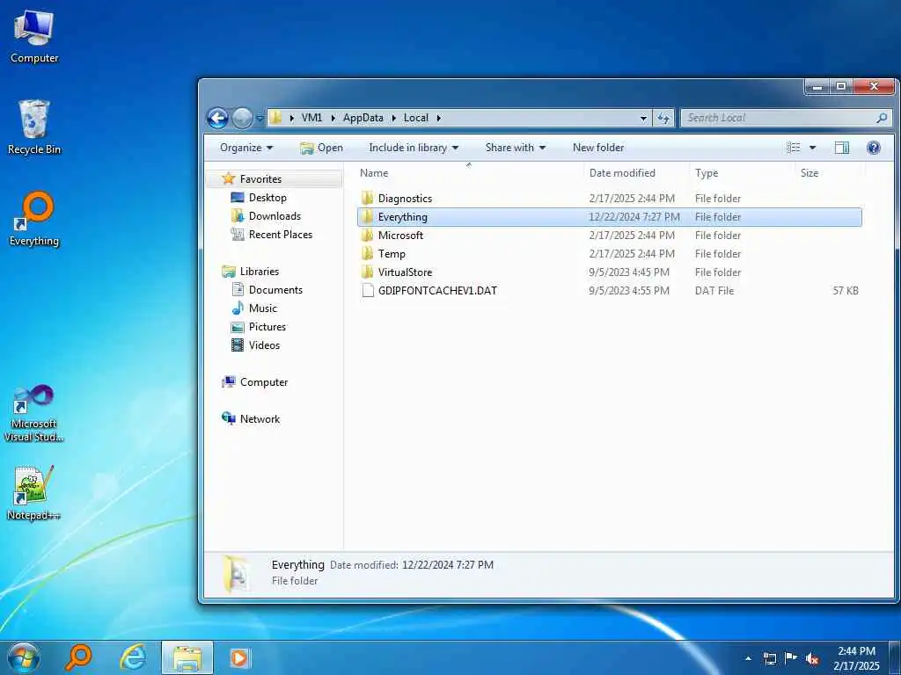The image size is (901, 675).
Task: Refresh the folder with the refresh icon
Action: (x=663, y=119)
